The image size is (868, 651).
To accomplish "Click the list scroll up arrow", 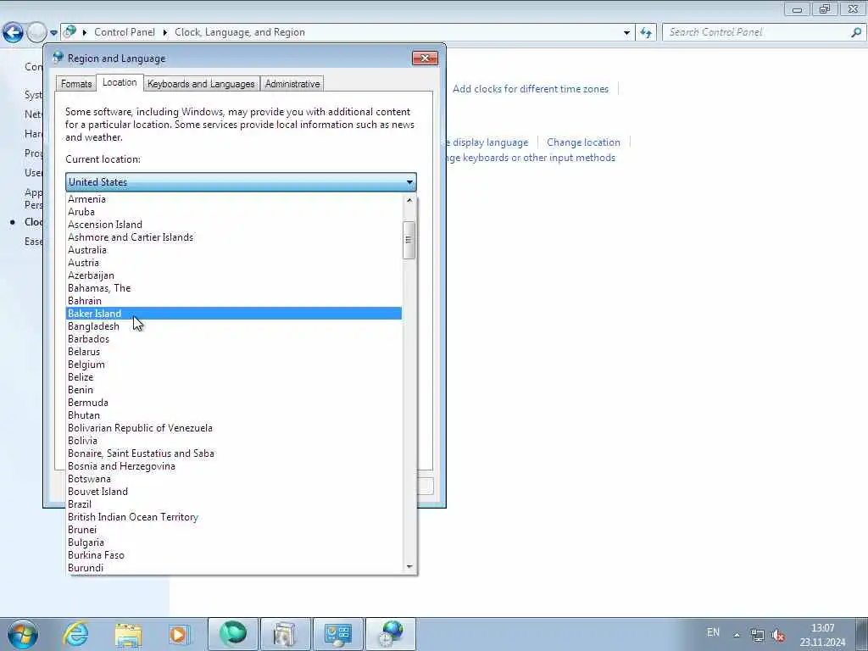I will (x=409, y=200).
